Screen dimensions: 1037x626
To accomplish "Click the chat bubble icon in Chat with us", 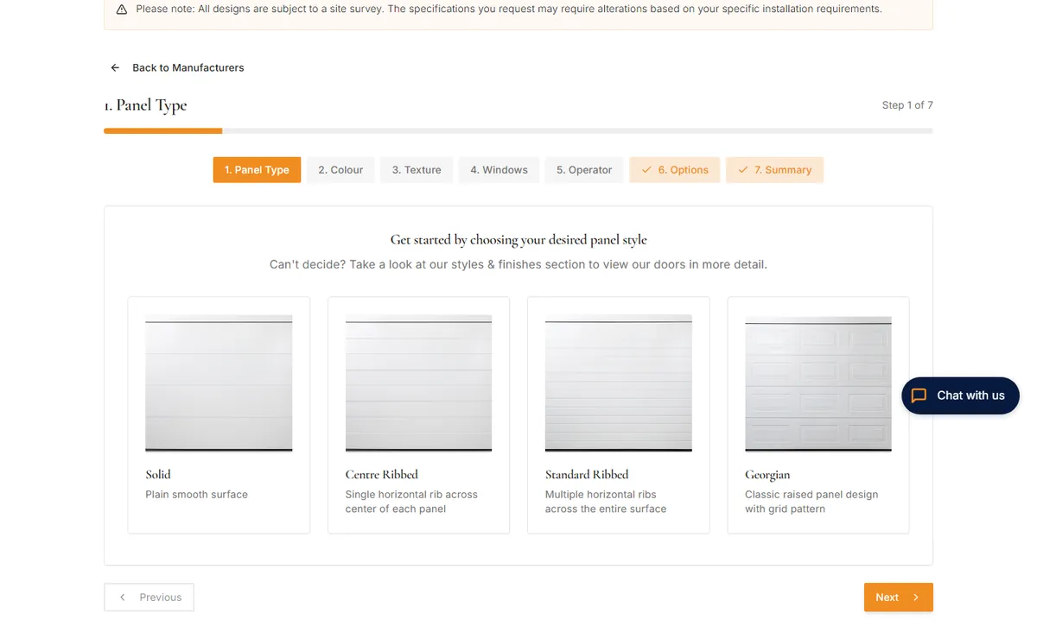I will tap(919, 395).
